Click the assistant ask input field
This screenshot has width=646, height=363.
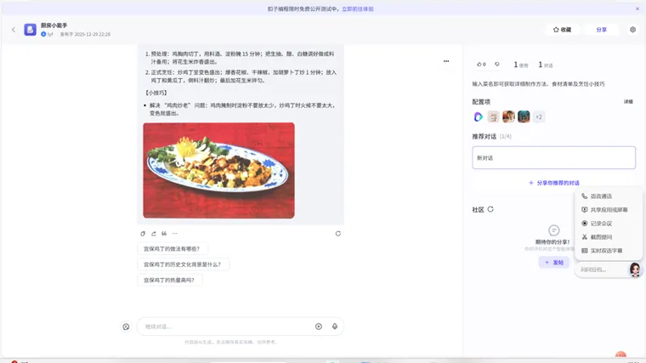coord(602,269)
